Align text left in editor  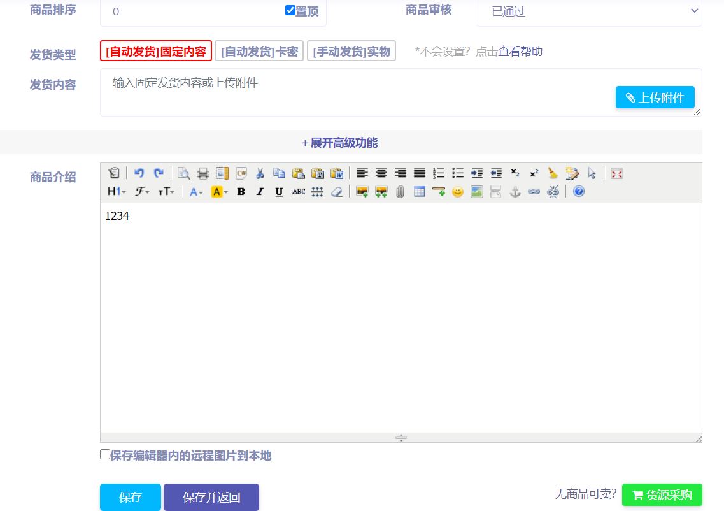(x=362, y=173)
